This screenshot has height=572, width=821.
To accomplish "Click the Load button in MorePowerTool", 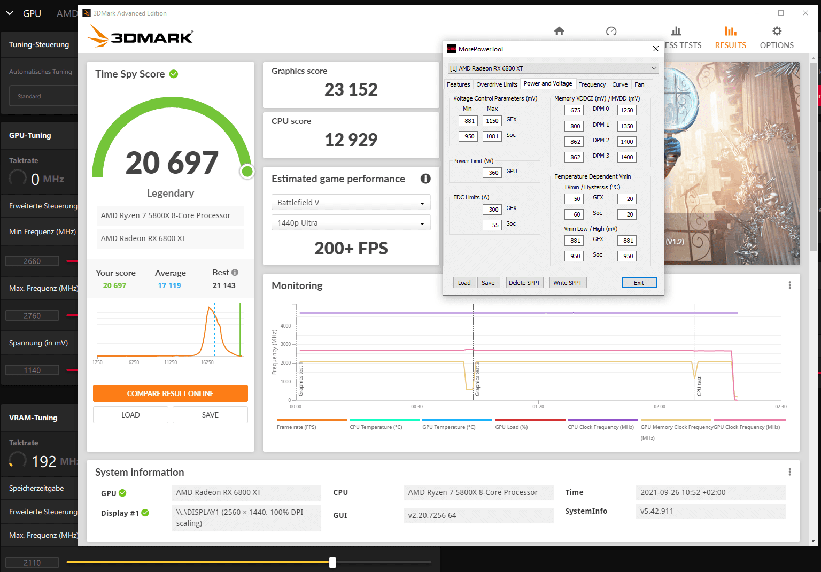I will [x=464, y=283].
